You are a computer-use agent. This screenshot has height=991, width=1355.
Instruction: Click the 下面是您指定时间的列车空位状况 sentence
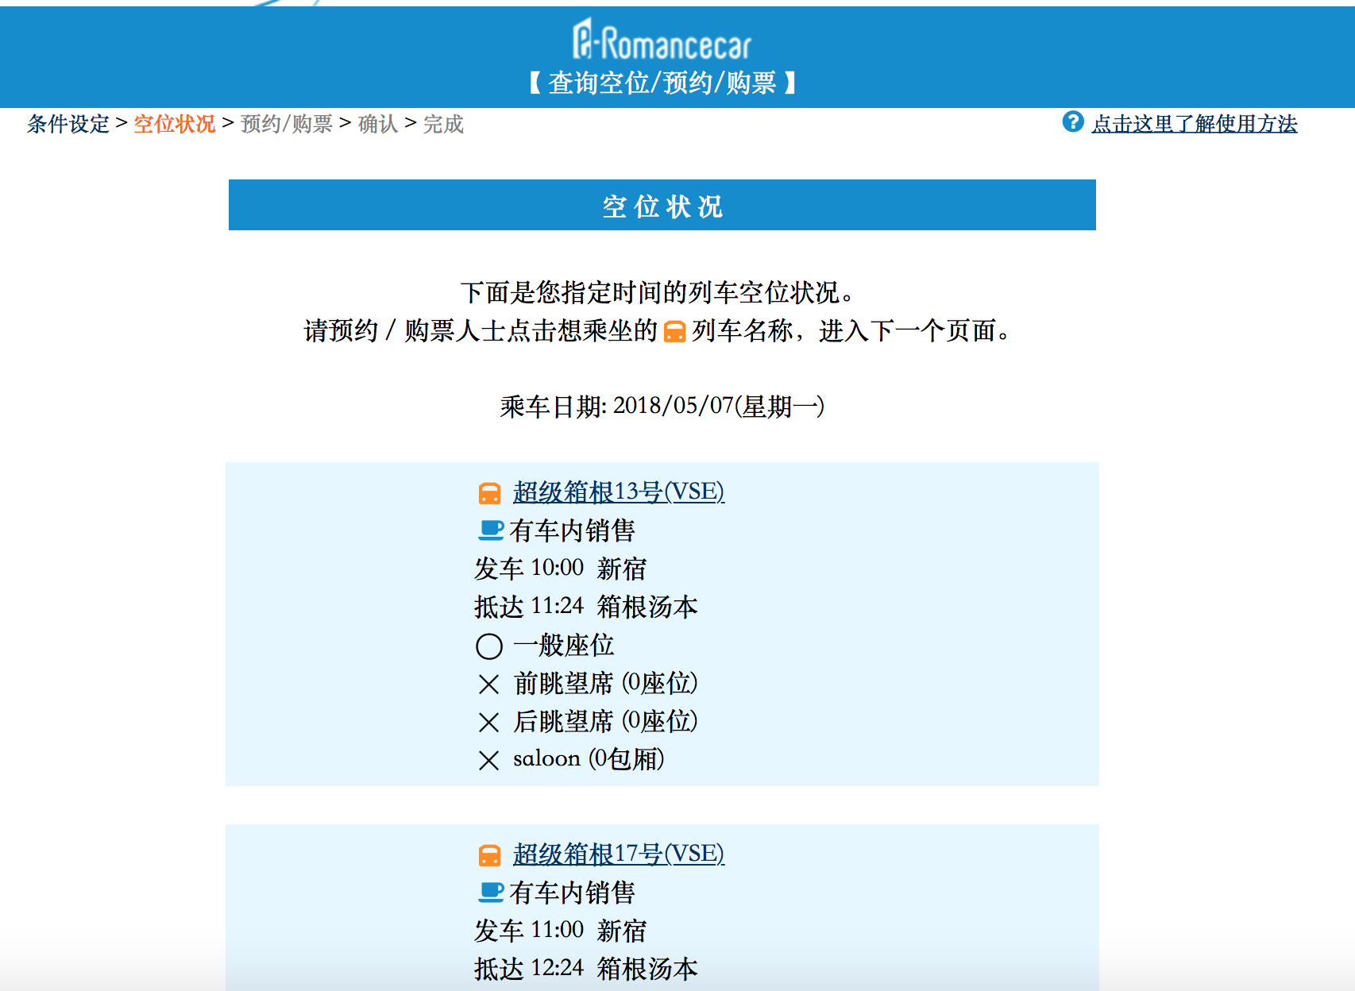coord(658,292)
